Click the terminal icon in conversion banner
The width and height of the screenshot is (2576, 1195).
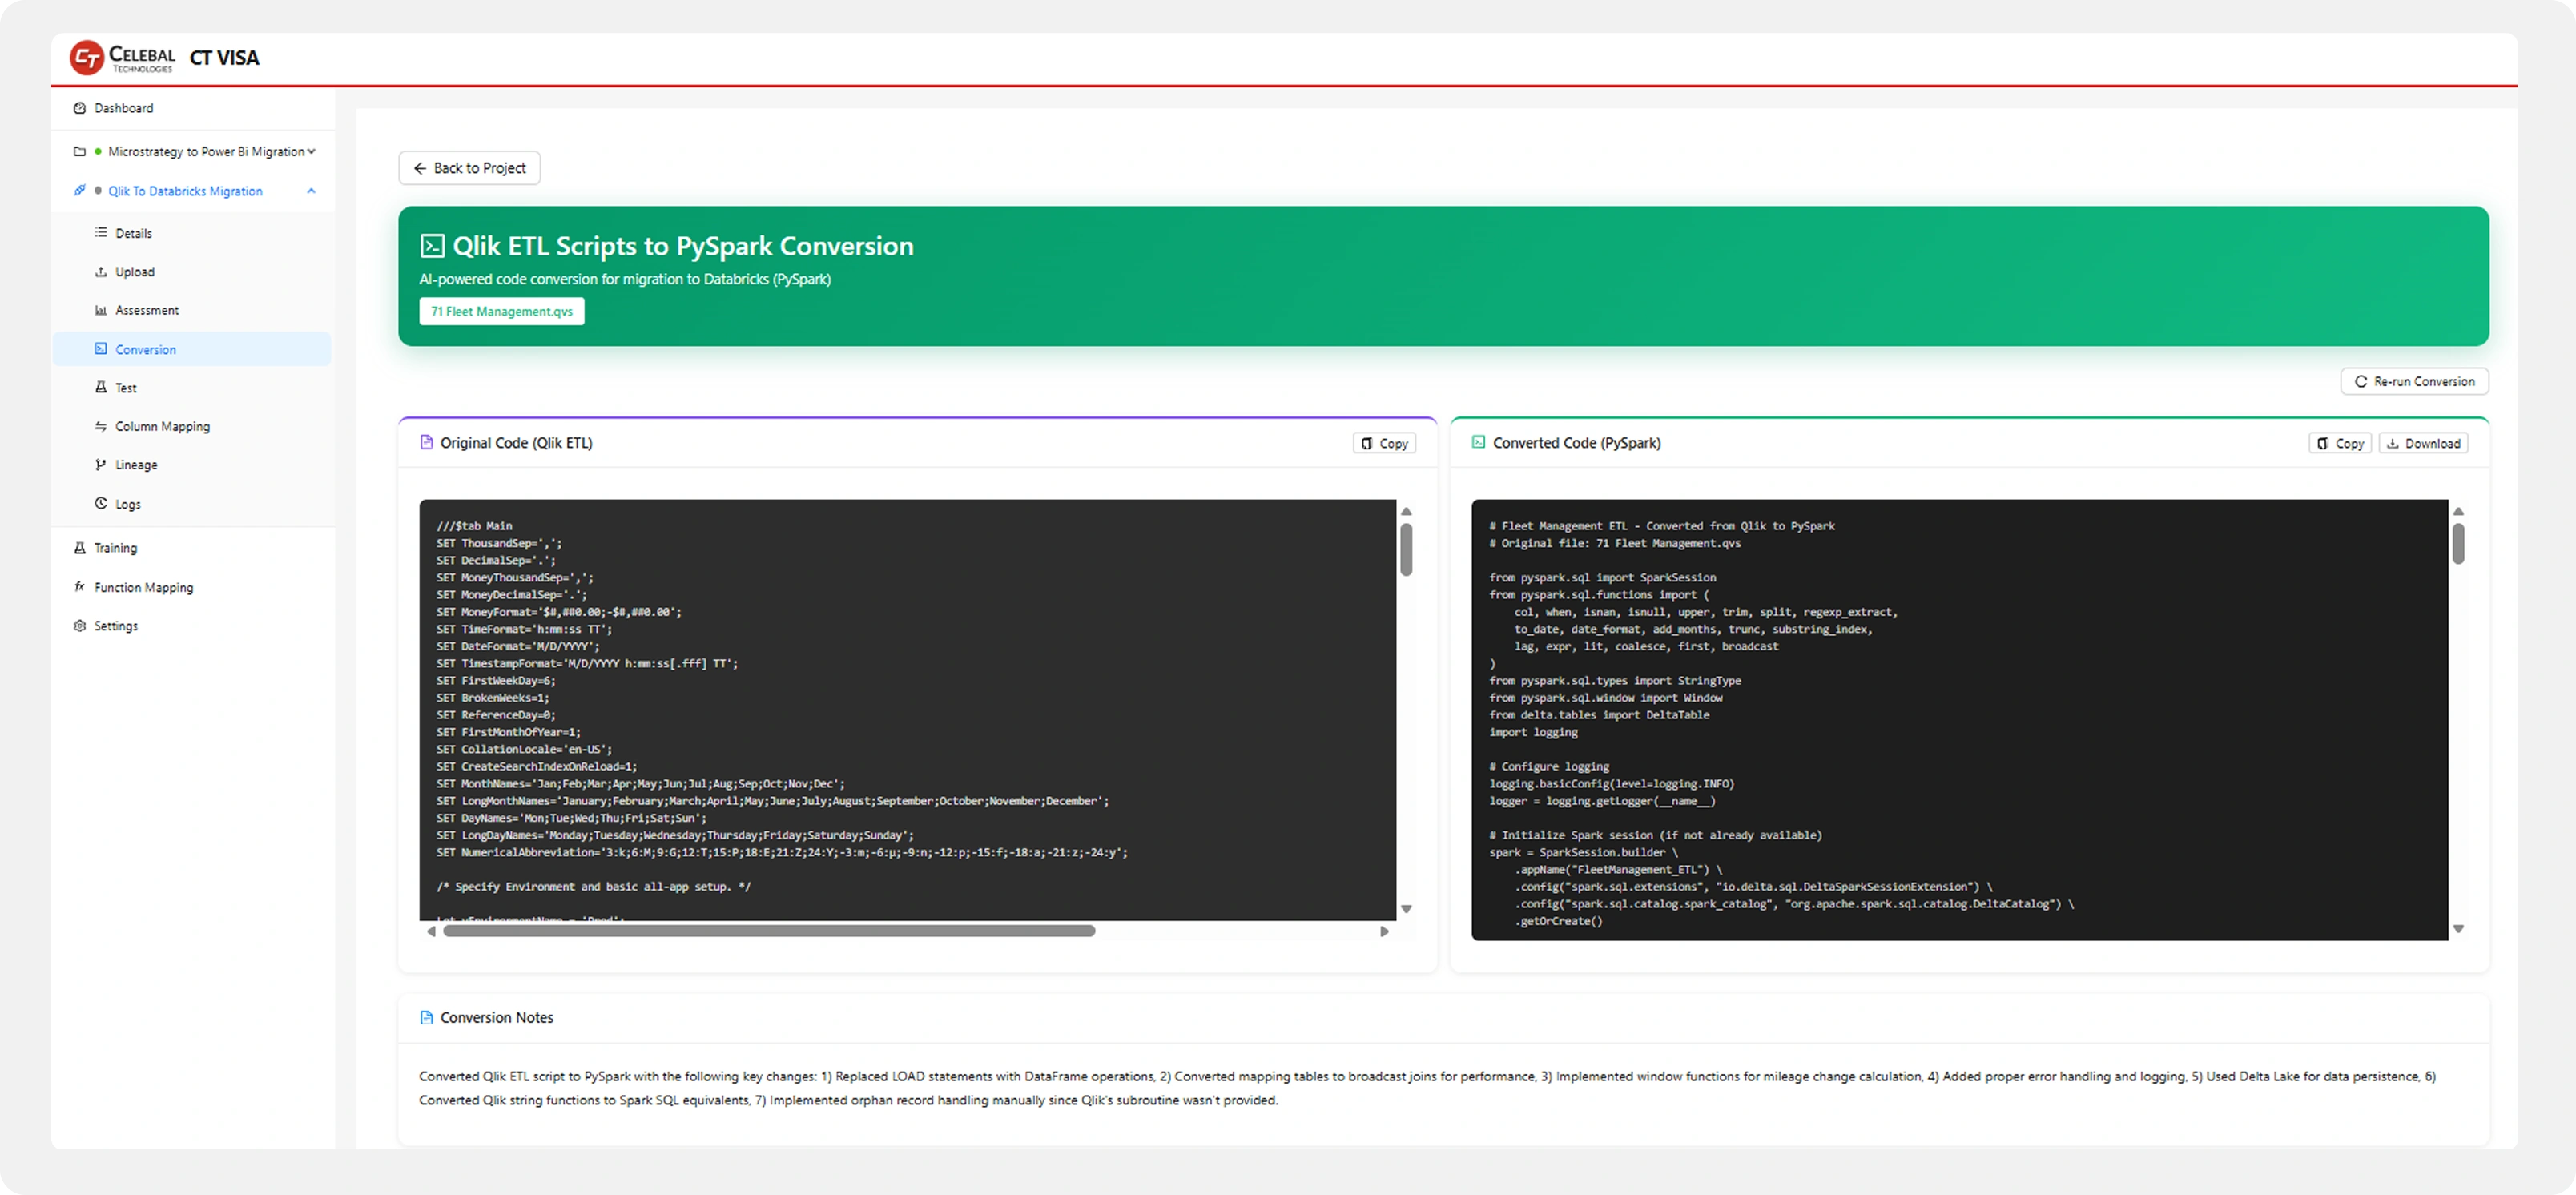tap(433, 246)
